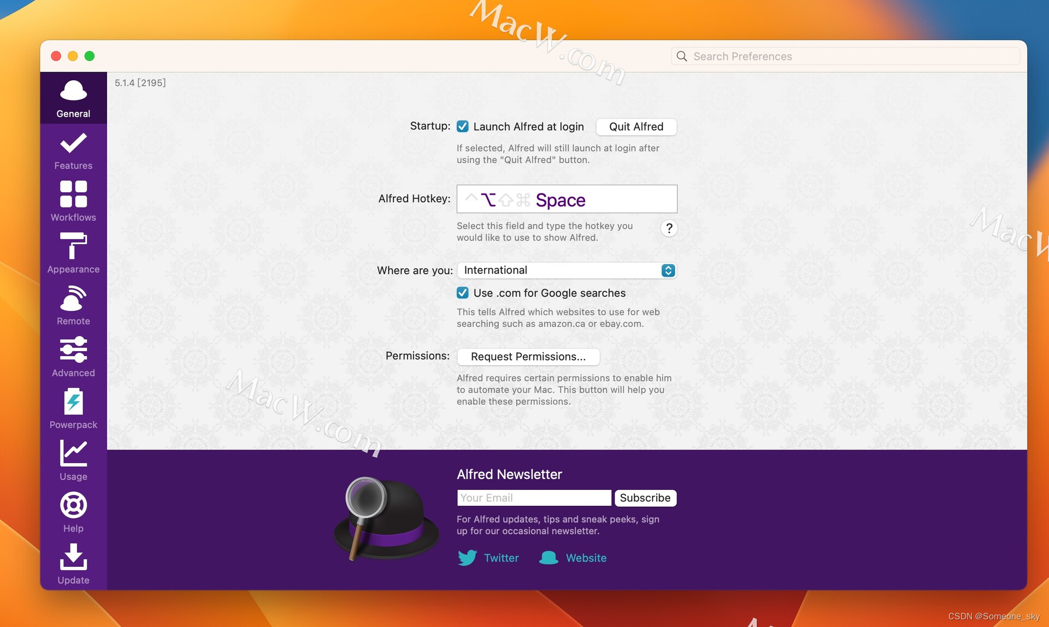Image resolution: width=1049 pixels, height=627 pixels.
Task: Click the Request Permissions button
Action: coord(528,357)
